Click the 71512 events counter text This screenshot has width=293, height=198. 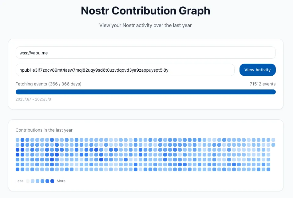263,84
